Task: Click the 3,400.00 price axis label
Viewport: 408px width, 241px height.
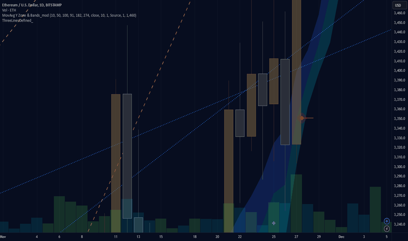Action: click(x=399, y=71)
